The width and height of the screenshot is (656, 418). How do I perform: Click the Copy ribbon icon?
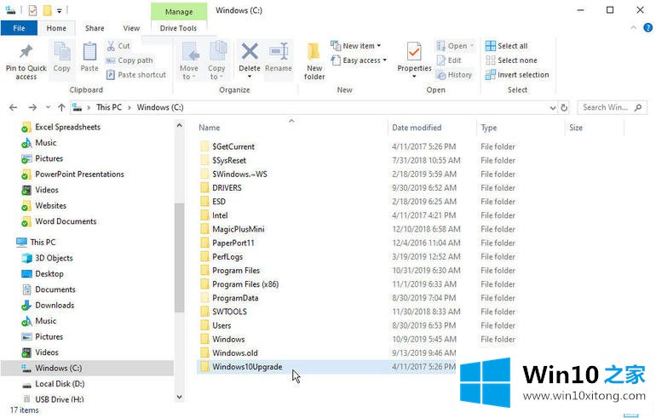pyautogui.click(x=62, y=52)
